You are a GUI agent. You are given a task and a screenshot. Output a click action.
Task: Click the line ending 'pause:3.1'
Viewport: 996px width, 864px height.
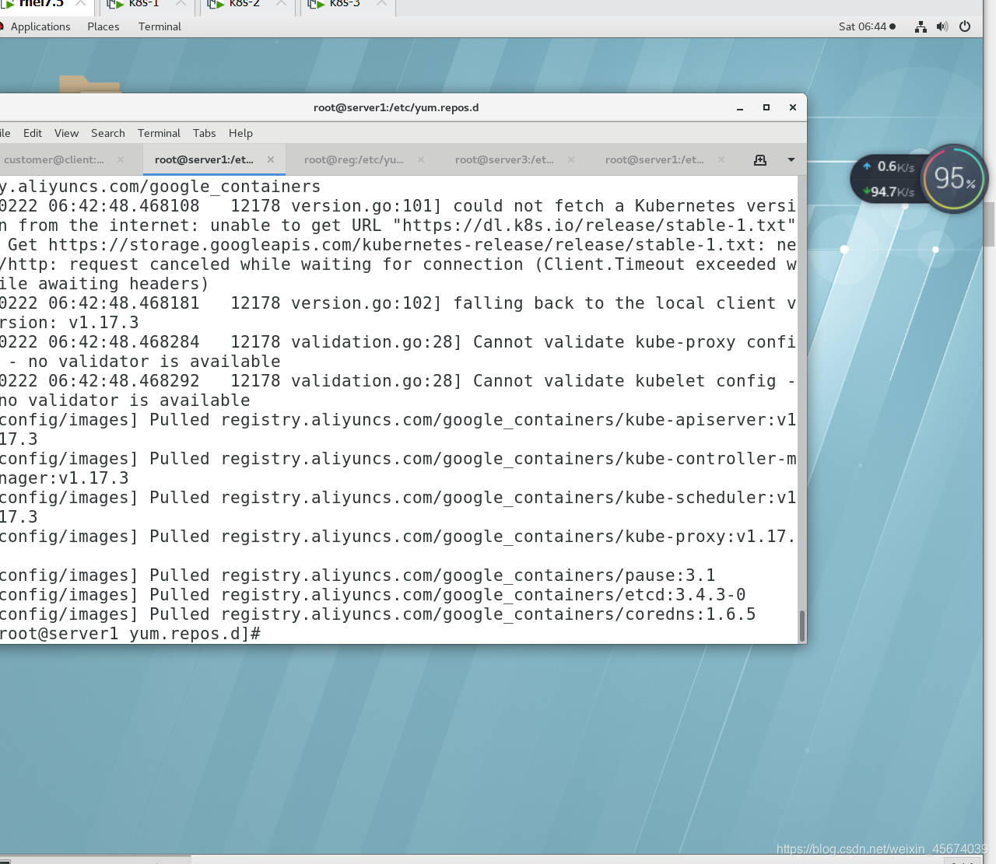click(x=357, y=575)
